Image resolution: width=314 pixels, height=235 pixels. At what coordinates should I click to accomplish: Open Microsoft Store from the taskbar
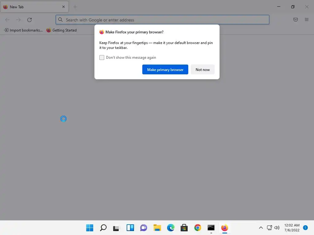coord(184,228)
